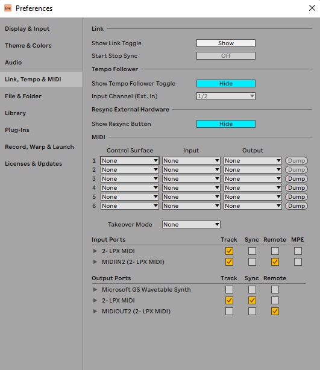
Task: Open Input Channel (Ext. In) 1/2 dropdown
Action: (226, 96)
